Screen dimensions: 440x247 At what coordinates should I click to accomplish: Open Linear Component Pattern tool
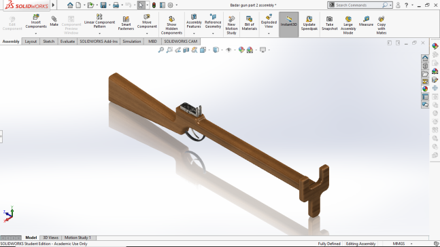(99, 21)
